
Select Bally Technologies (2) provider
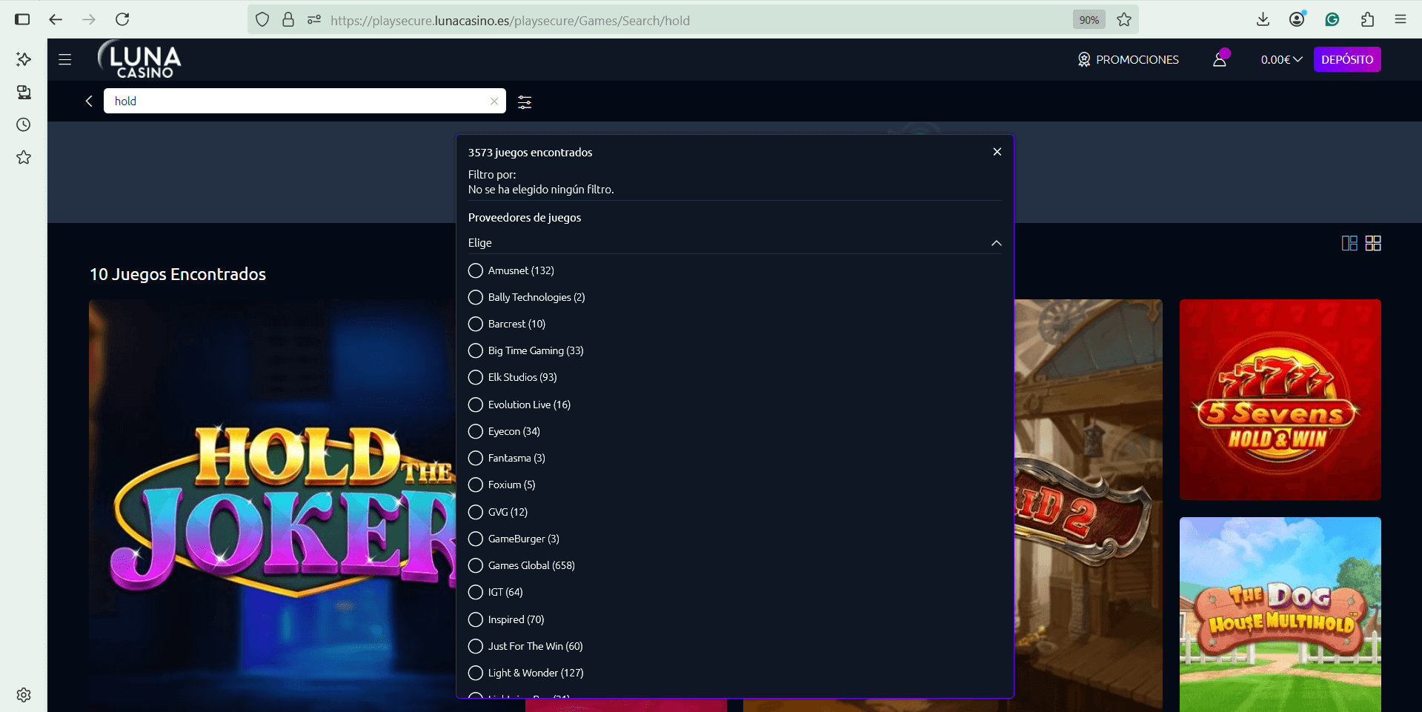tap(527, 297)
